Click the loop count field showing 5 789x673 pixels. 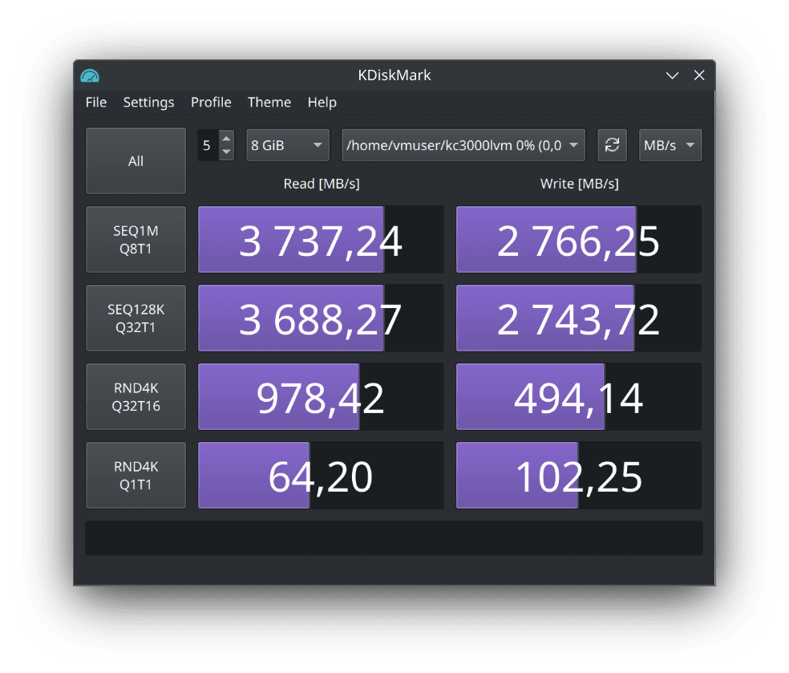(x=208, y=145)
